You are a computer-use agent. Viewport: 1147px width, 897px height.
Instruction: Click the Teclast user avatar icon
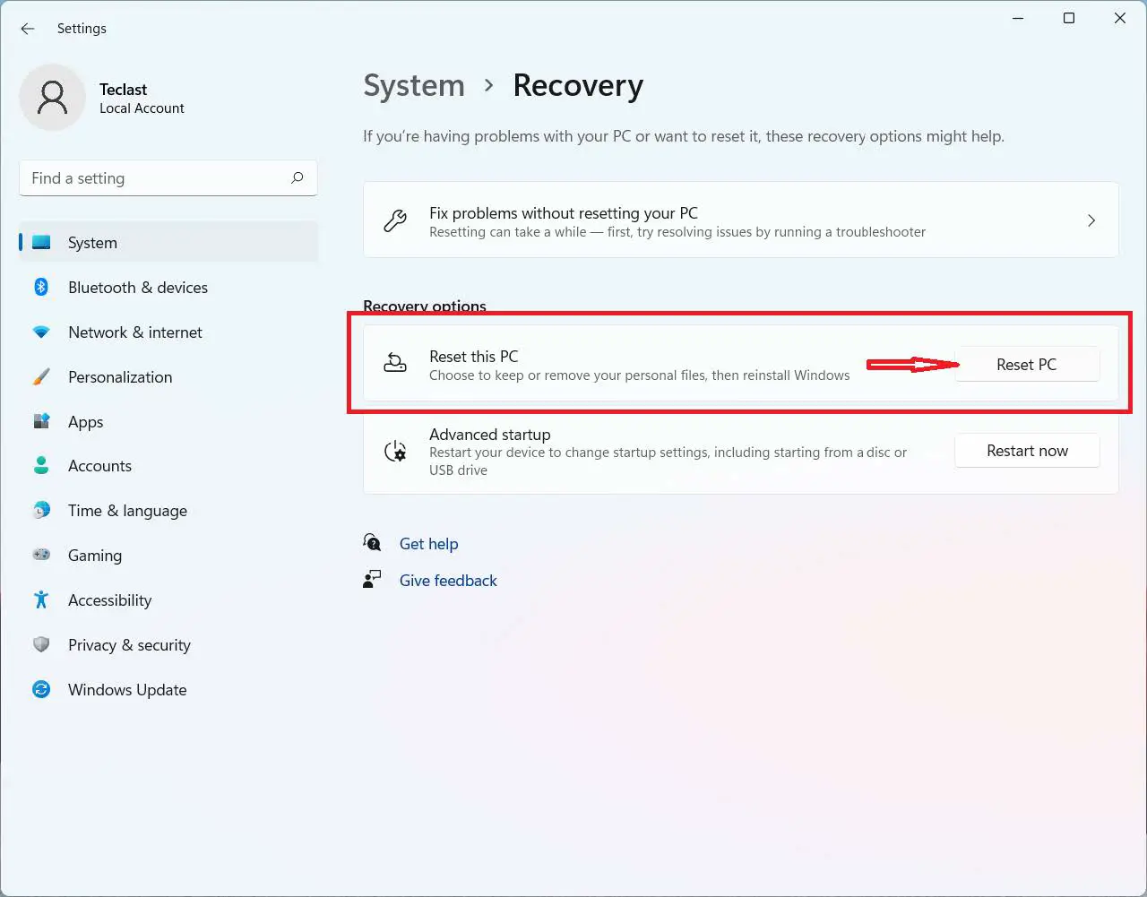pos(53,97)
